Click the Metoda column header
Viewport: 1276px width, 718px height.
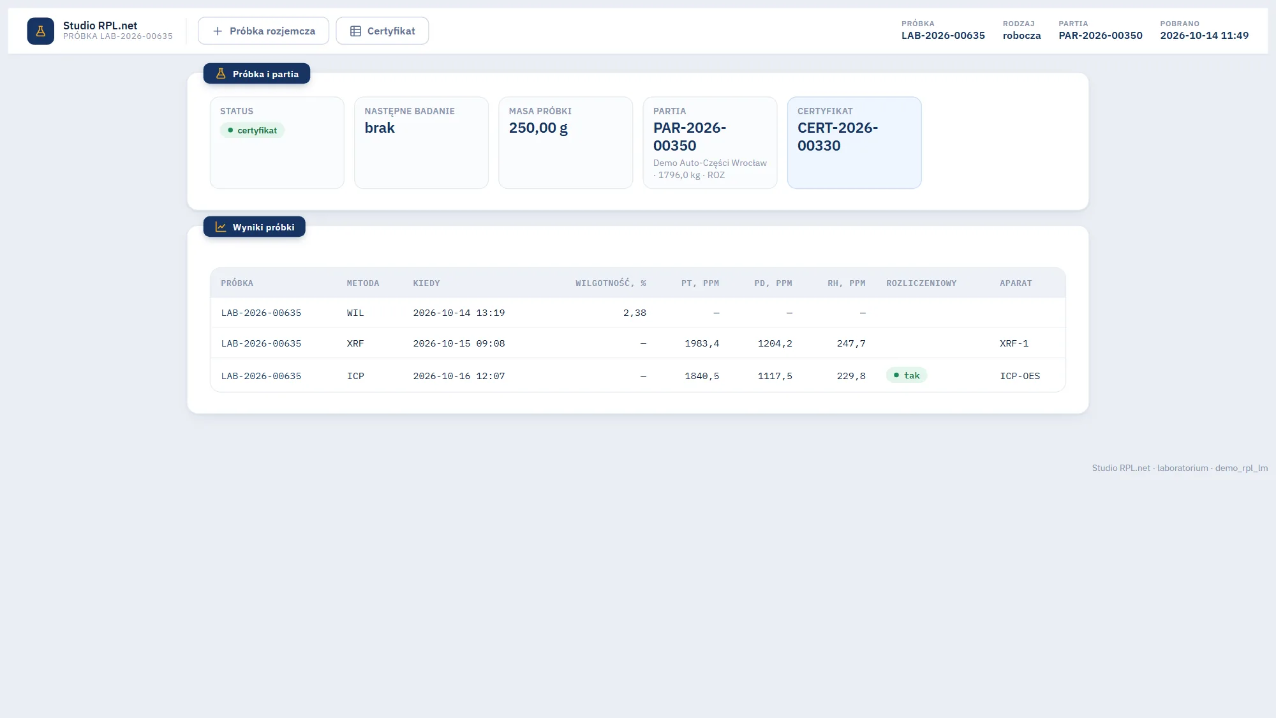pyautogui.click(x=362, y=283)
